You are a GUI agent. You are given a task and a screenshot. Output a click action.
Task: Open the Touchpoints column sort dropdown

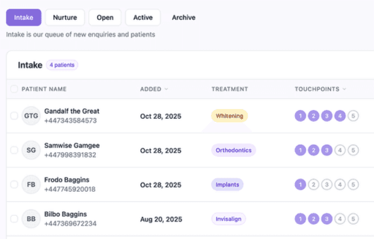pos(344,89)
